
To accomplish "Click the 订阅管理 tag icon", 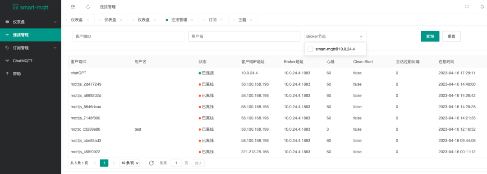I will pyautogui.click(x=7, y=48).
